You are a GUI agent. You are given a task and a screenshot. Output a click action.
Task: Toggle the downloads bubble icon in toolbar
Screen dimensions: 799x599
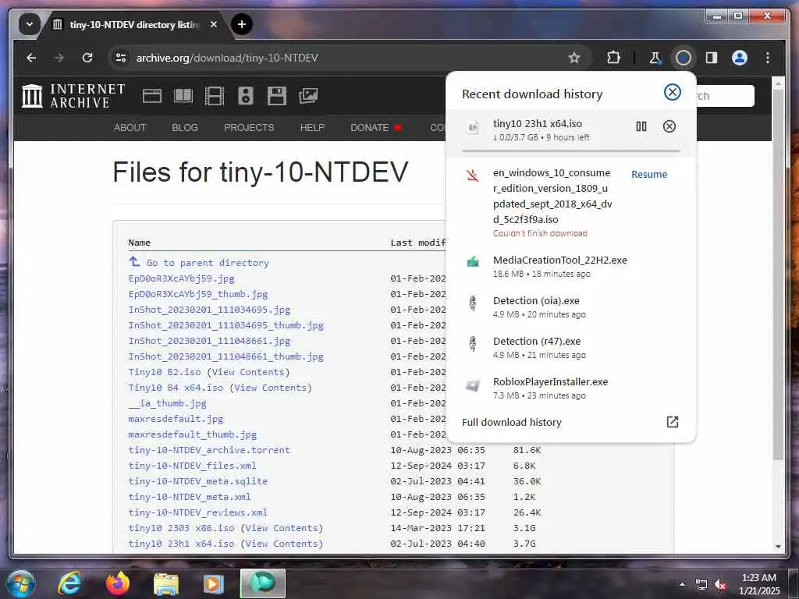[x=684, y=58]
